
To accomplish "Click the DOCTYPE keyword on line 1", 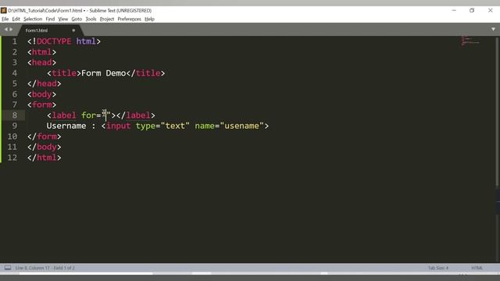I will [x=54, y=41].
